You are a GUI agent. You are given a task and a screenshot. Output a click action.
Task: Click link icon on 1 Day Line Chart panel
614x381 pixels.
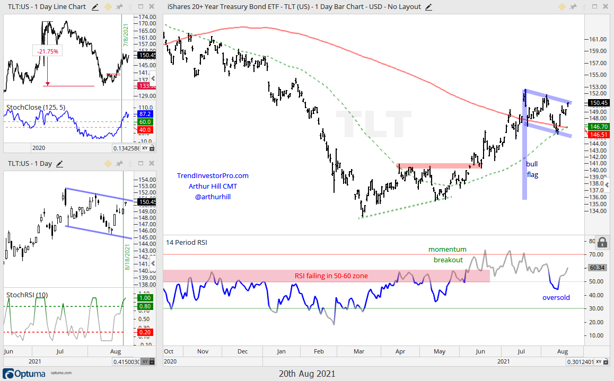[x=130, y=7]
